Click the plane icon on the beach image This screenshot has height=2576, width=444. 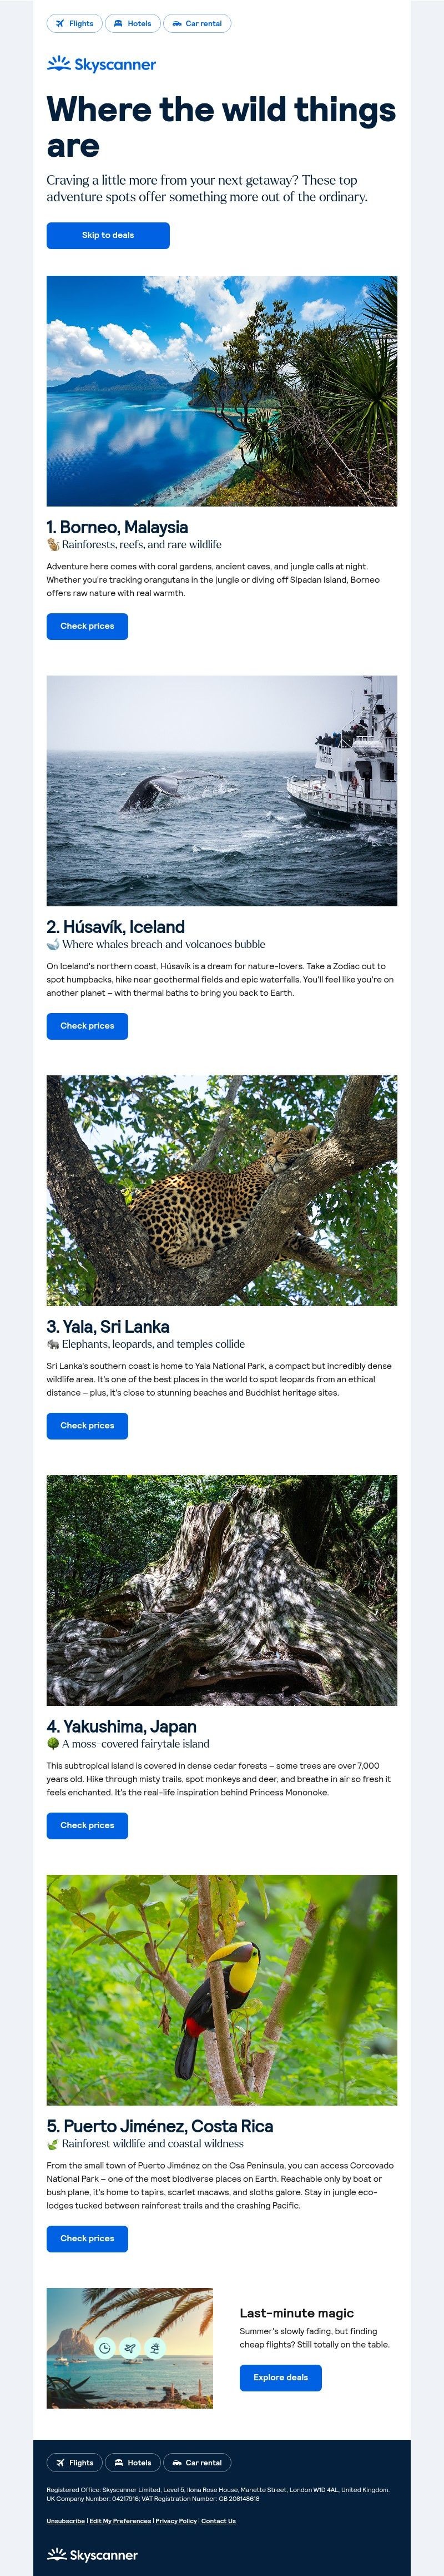point(130,2348)
